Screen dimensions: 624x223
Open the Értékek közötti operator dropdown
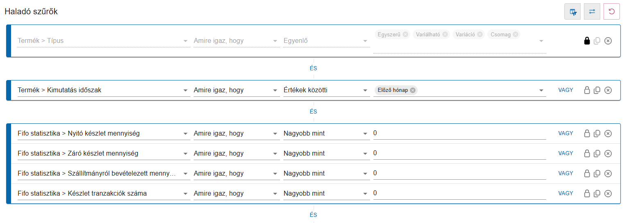pyautogui.click(x=365, y=90)
